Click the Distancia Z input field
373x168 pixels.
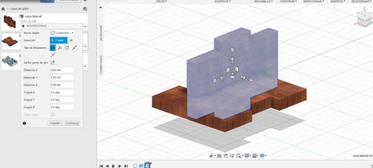click(62, 85)
